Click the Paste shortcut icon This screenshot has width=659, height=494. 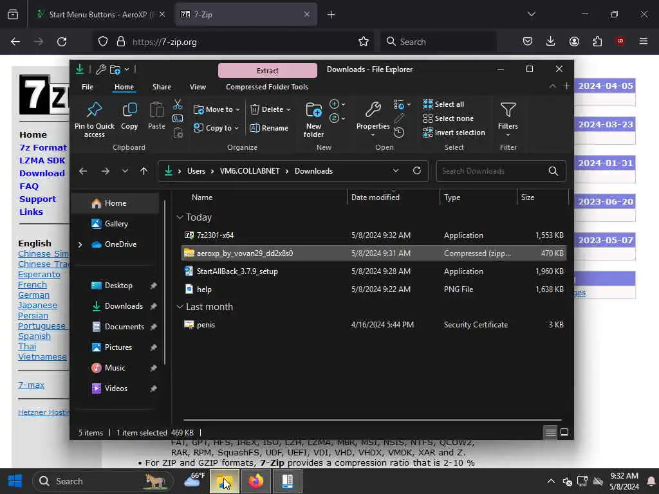178,133
